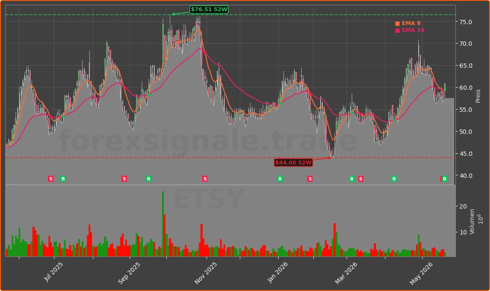
Task: Click the B buy marker just after Jul 2025
Action: (63, 179)
